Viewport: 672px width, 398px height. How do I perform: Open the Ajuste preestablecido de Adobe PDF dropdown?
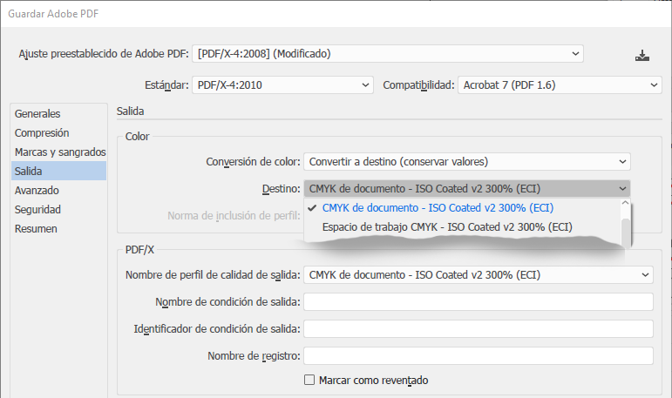[388, 53]
